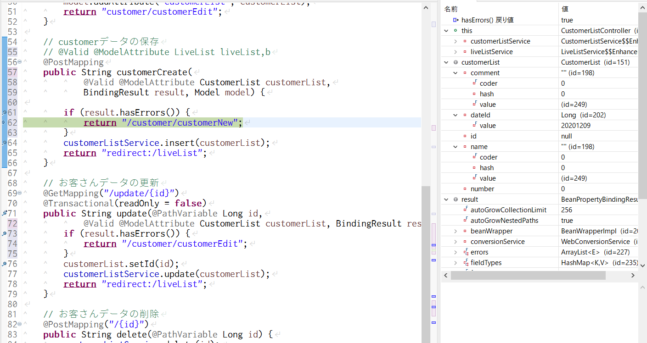
Task: Click the comment field icon
Action: 465,73
